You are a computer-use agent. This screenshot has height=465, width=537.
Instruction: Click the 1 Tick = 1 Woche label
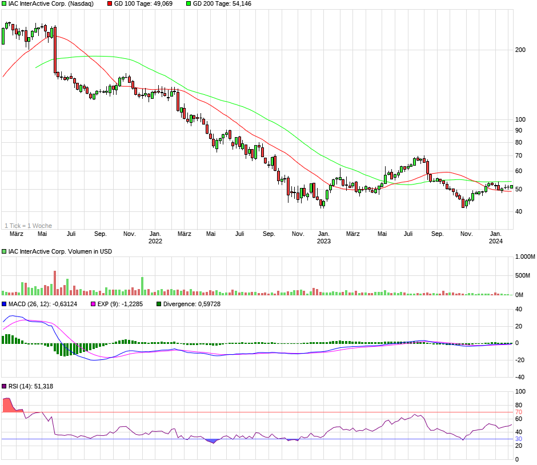[x=29, y=226]
